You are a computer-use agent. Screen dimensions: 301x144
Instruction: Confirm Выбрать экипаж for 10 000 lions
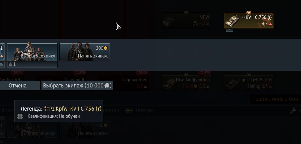click(x=77, y=86)
